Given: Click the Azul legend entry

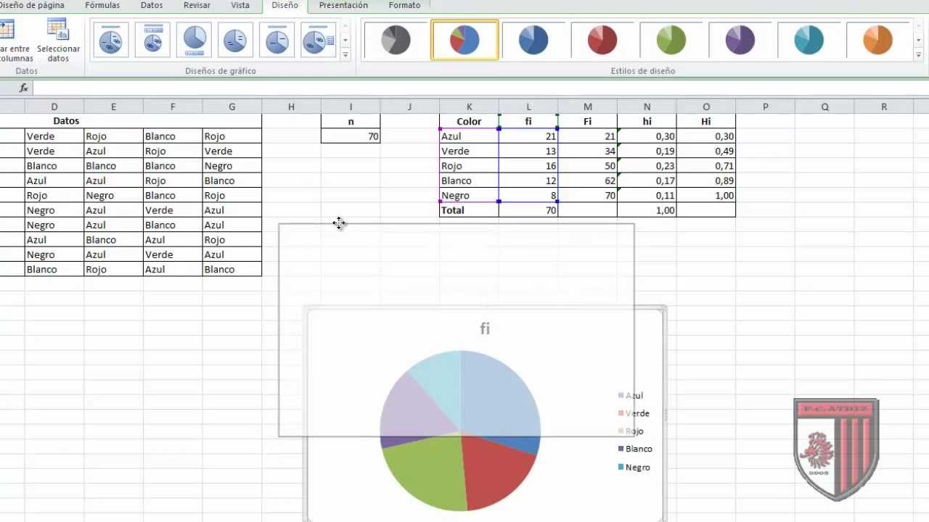Looking at the screenshot, I should coord(630,396).
